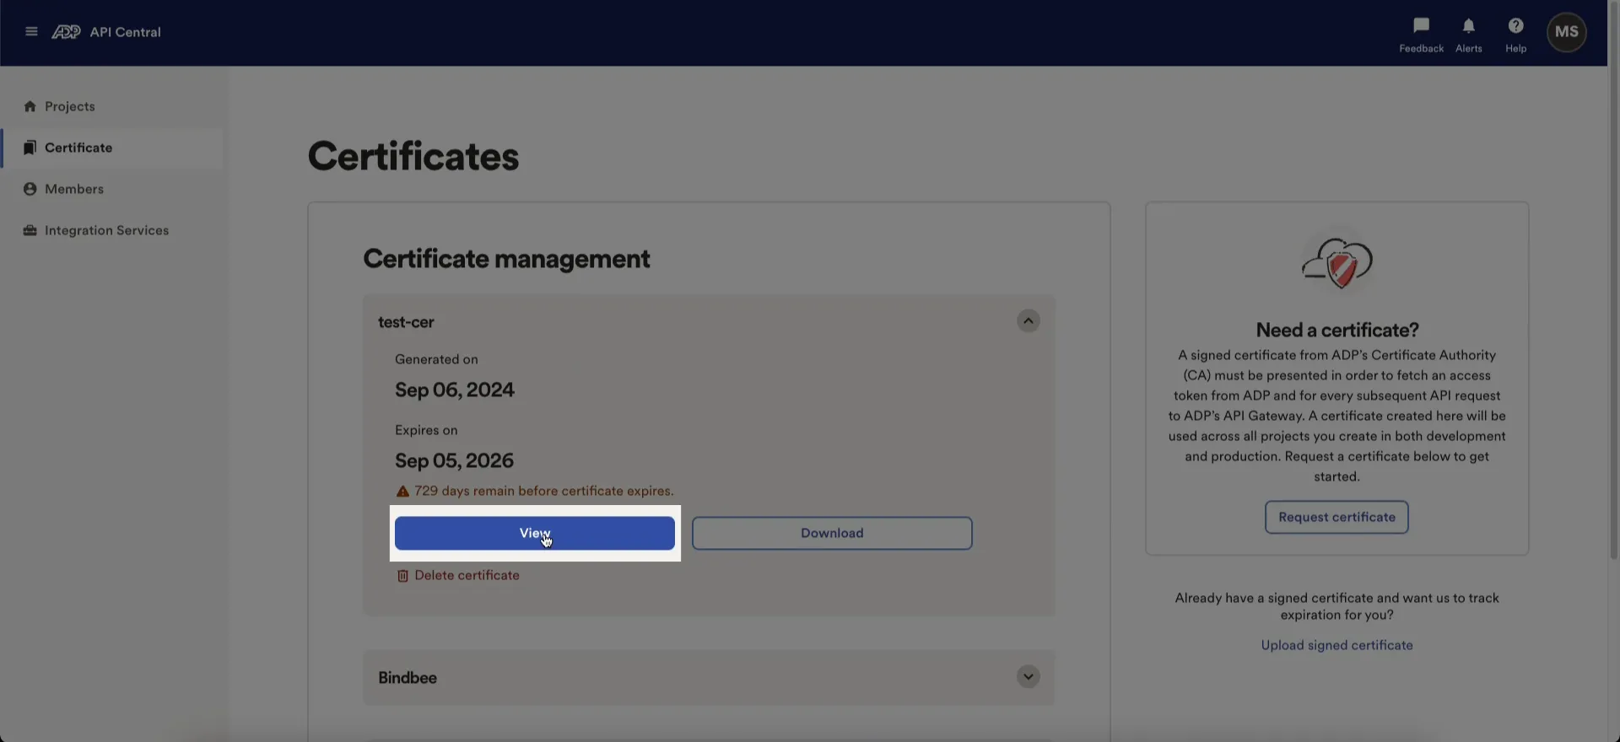Click the Sep 06, 2024 generated date
This screenshot has width=1620, height=742.
[x=455, y=390]
